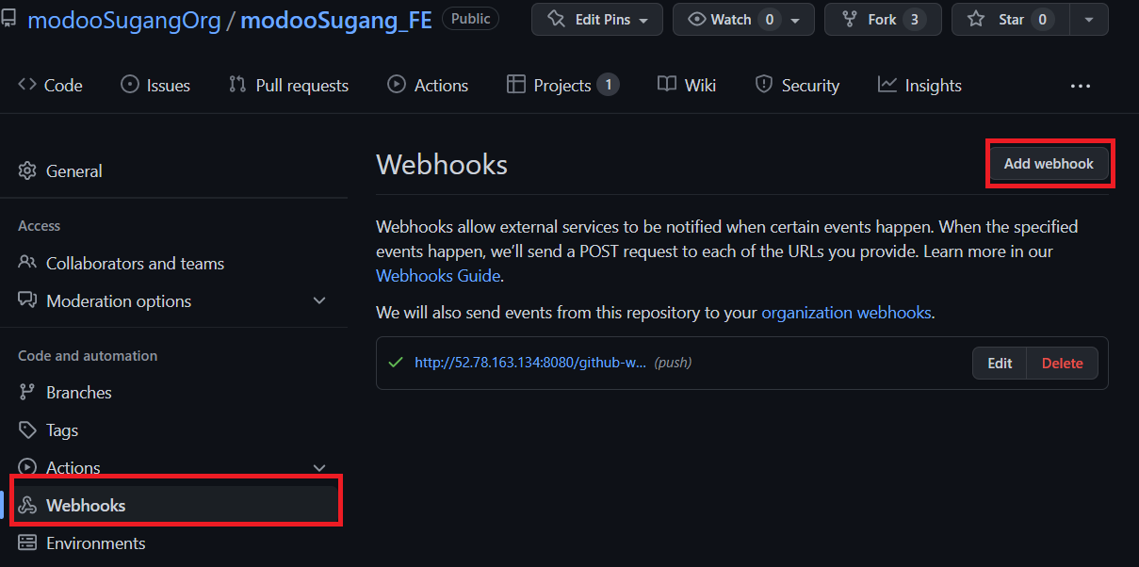Click the play icon beside sidebar Actions
Viewport: 1139px width, 567px height.
(x=27, y=467)
